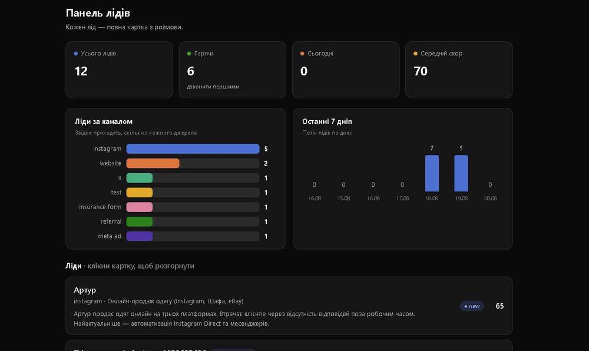Click the value 7 above 18.08 bar
The image size is (589, 351).
(432, 148)
